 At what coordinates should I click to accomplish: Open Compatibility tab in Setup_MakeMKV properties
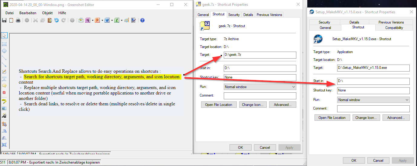point(394,27)
